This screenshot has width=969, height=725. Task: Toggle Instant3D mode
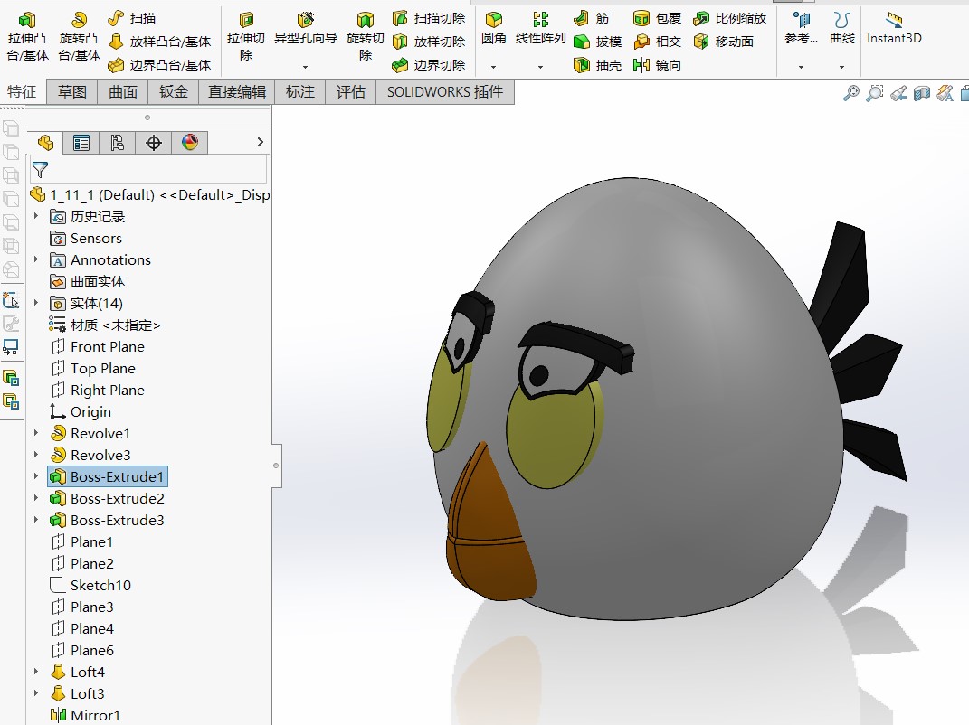(894, 30)
